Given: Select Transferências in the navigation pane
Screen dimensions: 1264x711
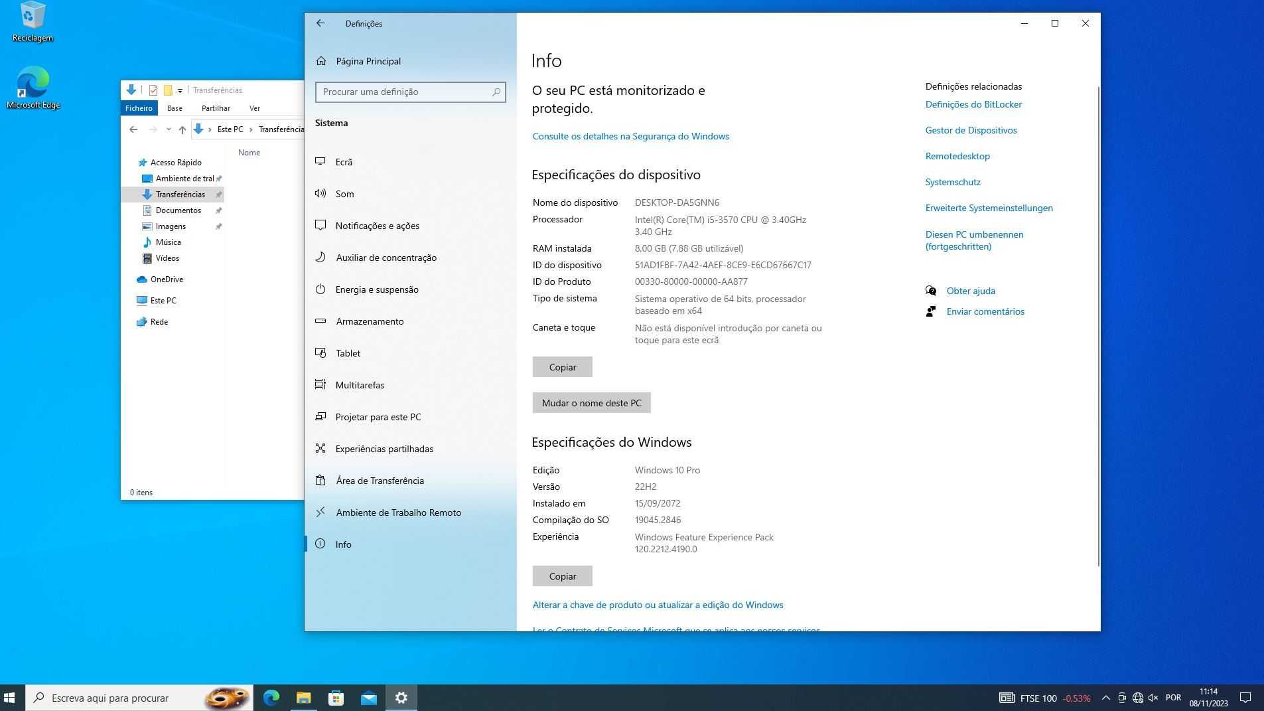Looking at the screenshot, I should [173, 195].
